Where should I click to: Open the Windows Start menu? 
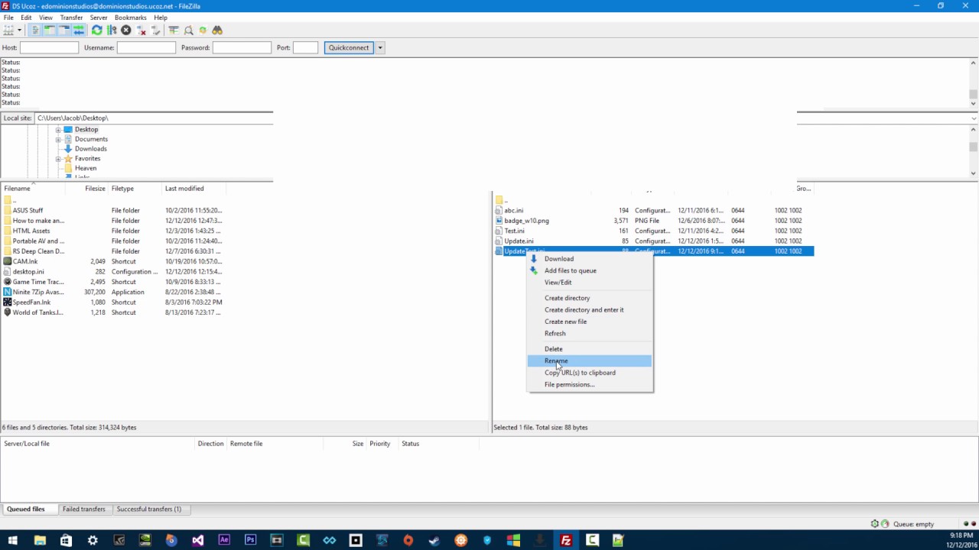coord(13,540)
